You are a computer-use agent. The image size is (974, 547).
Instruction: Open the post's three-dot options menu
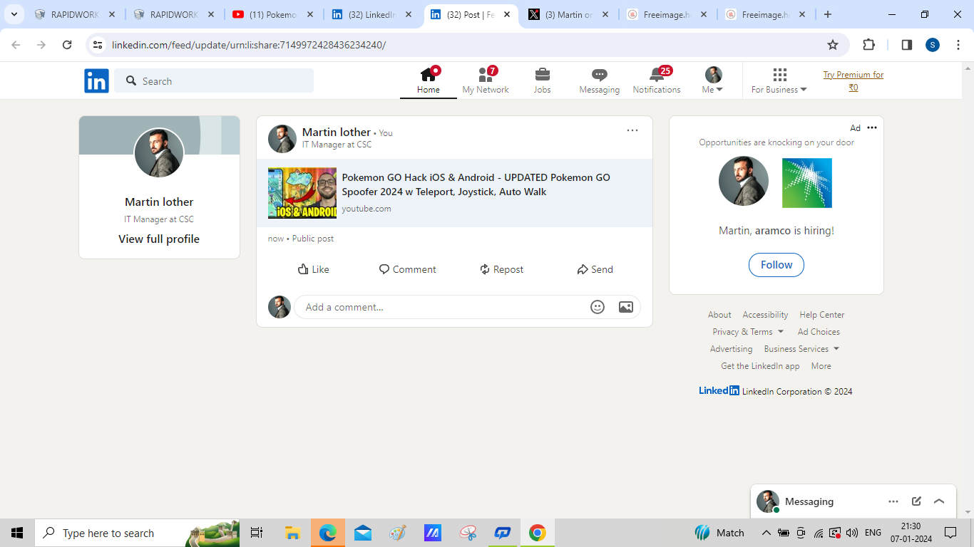(x=632, y=130)
